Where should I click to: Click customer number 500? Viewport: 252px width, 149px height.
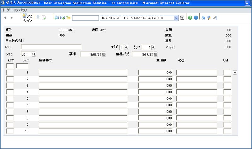[x=62, y=35]
